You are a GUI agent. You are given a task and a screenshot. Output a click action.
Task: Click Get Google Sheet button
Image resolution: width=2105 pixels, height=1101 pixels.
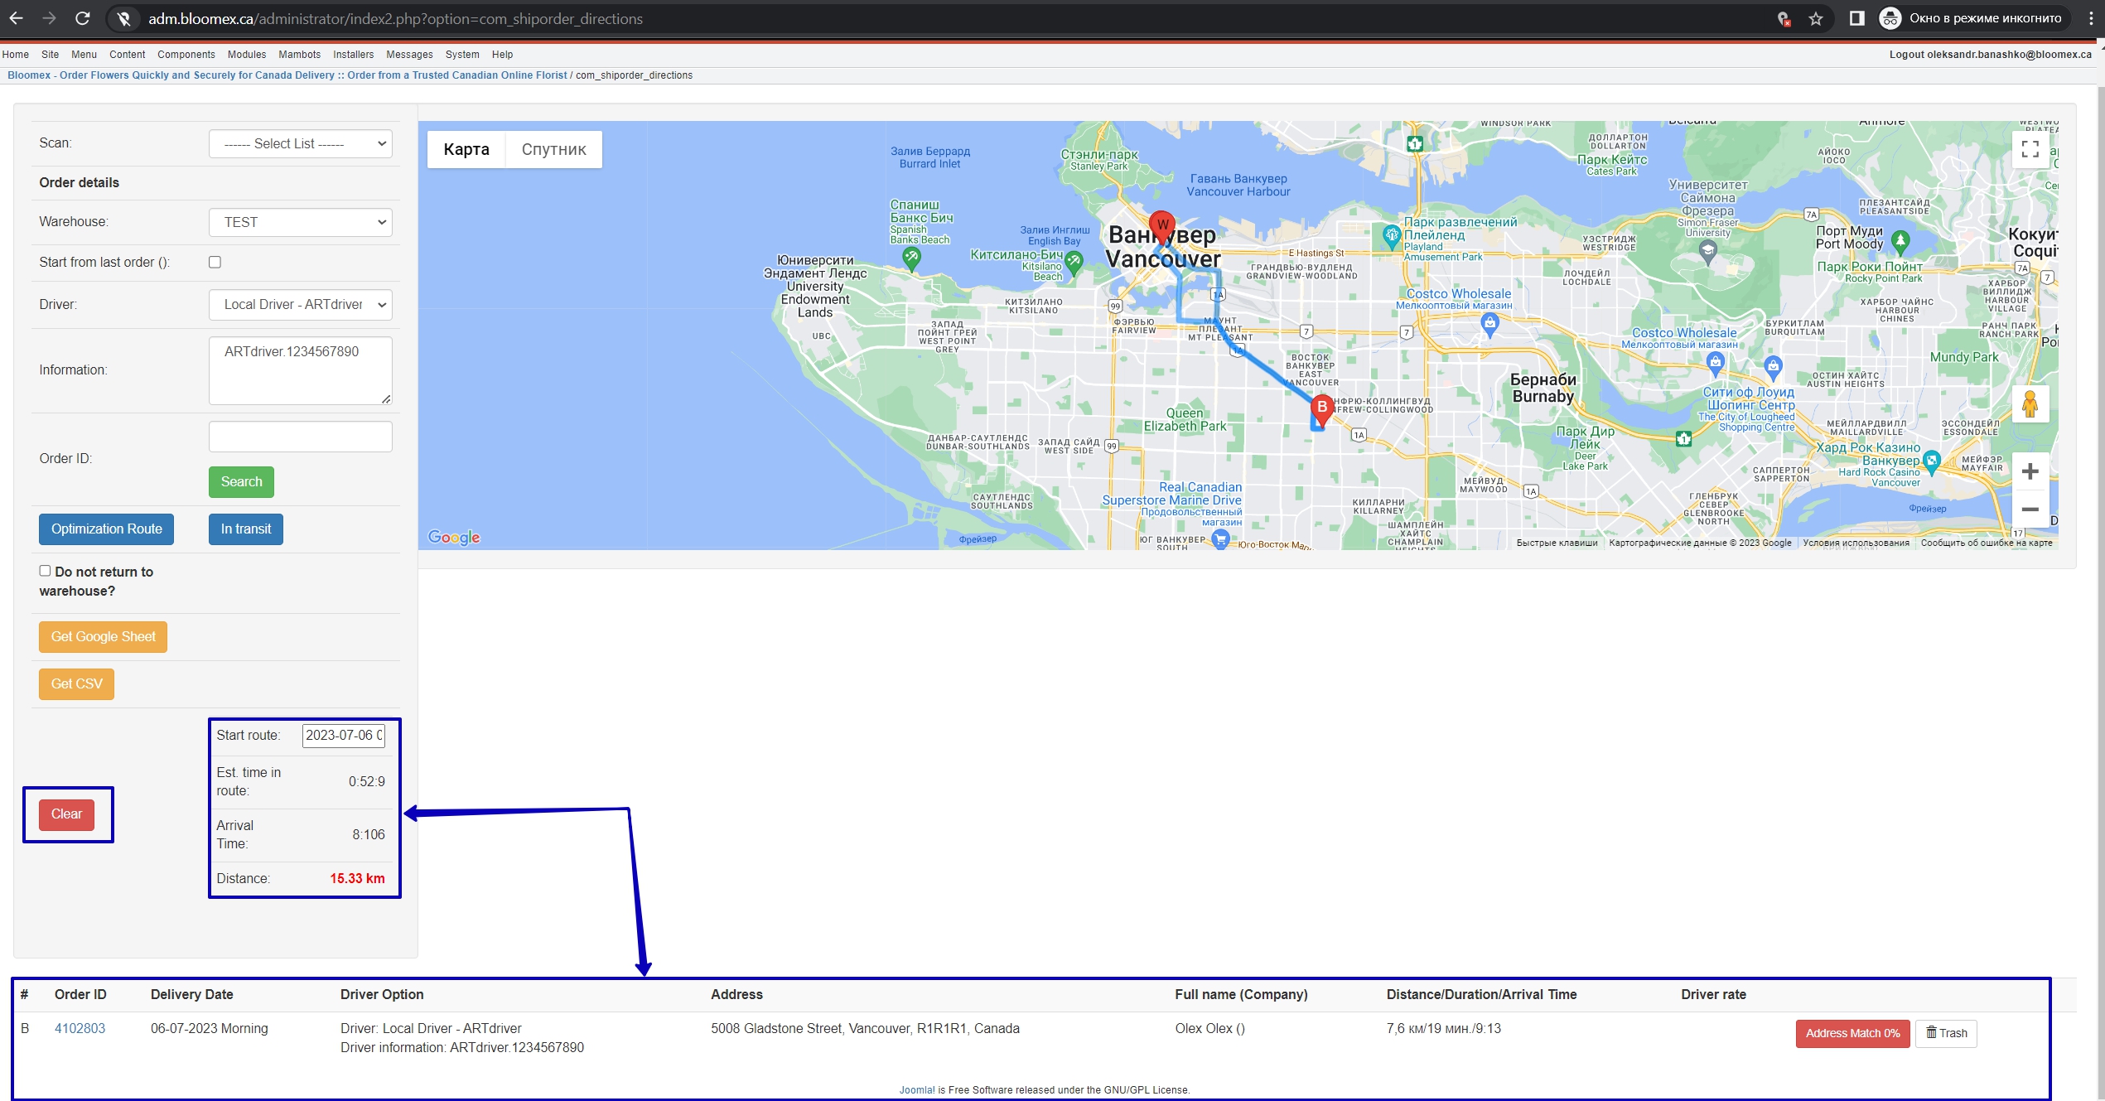(x=103, y=636)
